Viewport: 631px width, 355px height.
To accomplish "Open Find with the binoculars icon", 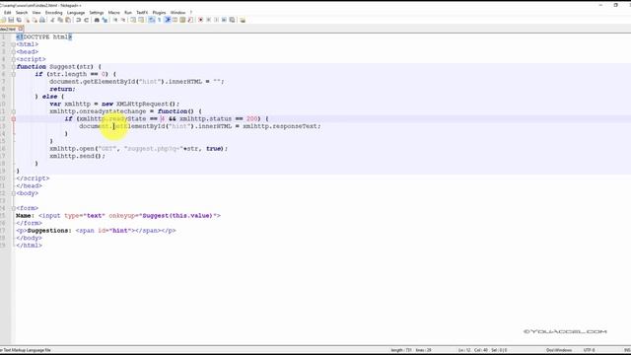I will 97,20.
